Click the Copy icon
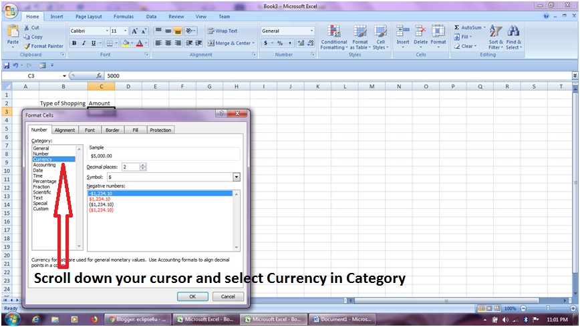This screenshot has height=327, width=580. (x=27, y=37)
